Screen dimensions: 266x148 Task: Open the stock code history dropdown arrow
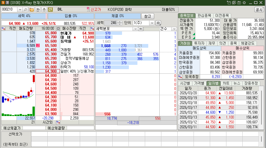[x=20, y=9]
